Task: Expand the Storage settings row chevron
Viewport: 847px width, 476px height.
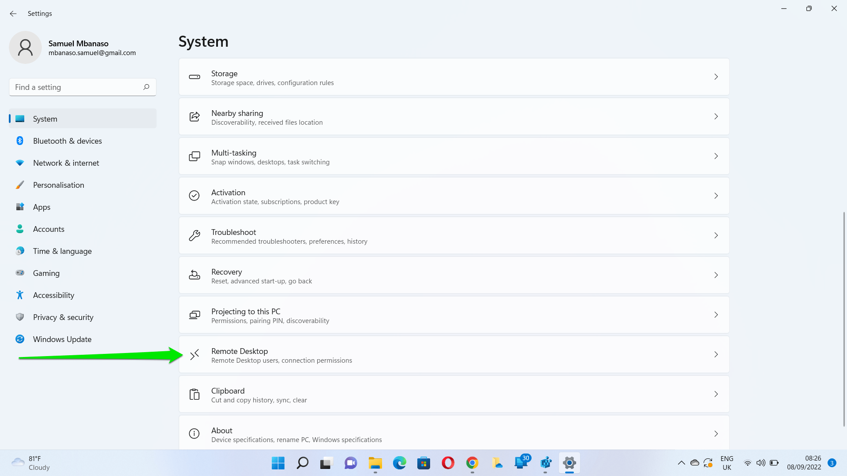Action: tap(716, 77)
